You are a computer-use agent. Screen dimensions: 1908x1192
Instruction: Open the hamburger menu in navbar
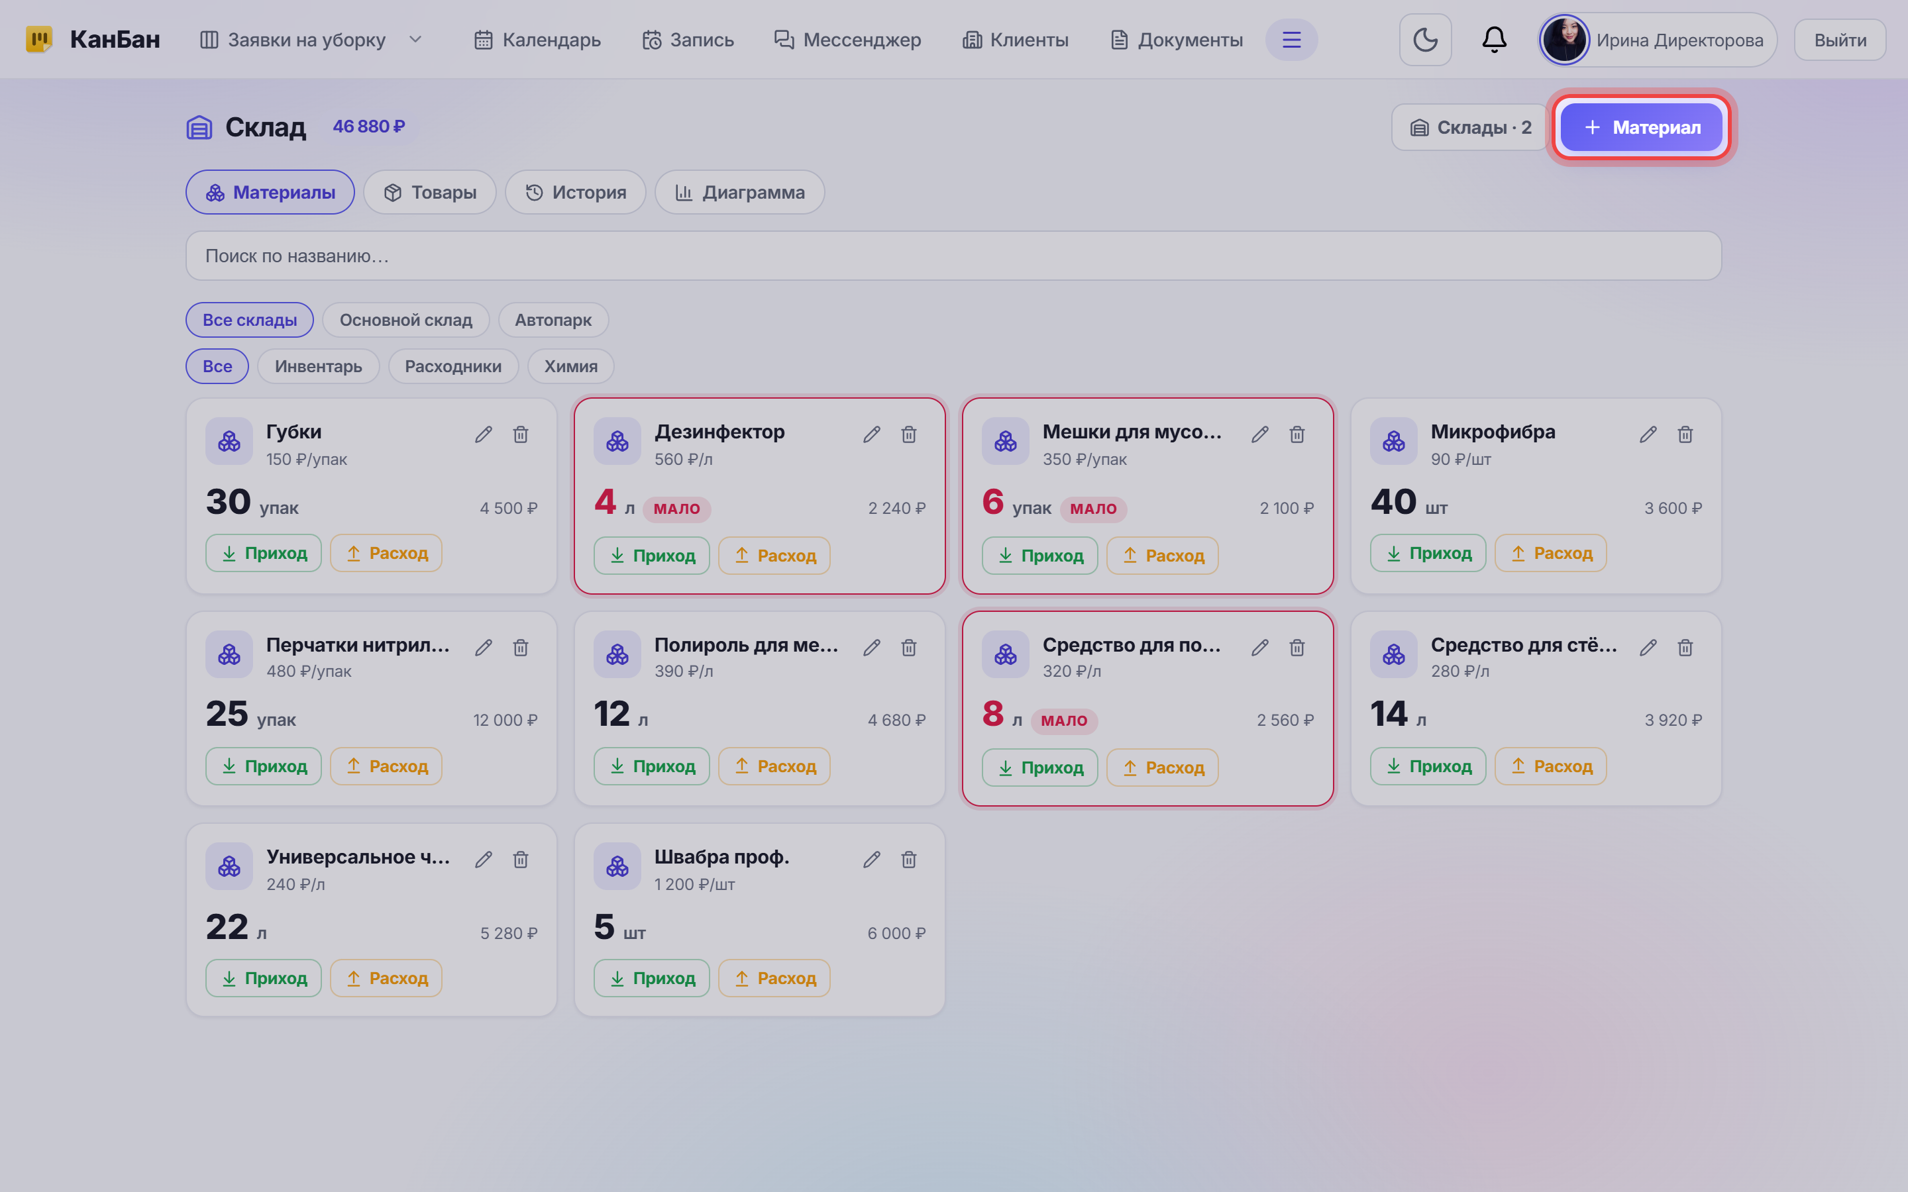pyautogui.click(x=1291, y=40)
